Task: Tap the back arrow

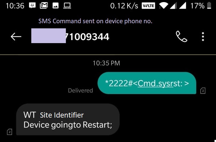Action: [16, 36]
